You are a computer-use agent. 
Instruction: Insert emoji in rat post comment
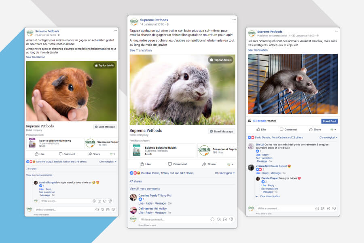tap(317, 209)
